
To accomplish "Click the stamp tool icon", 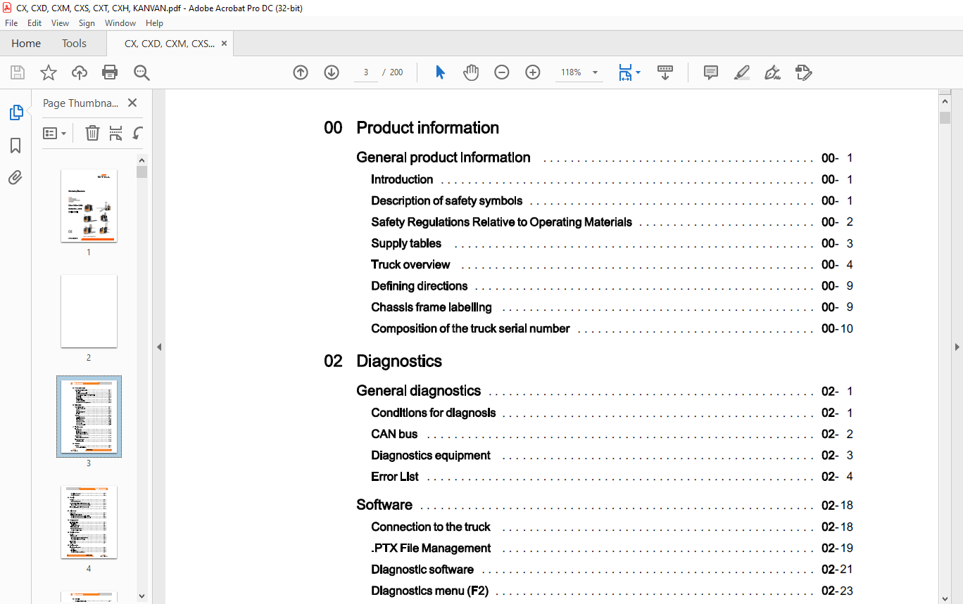I will click(x=803, y=72).
